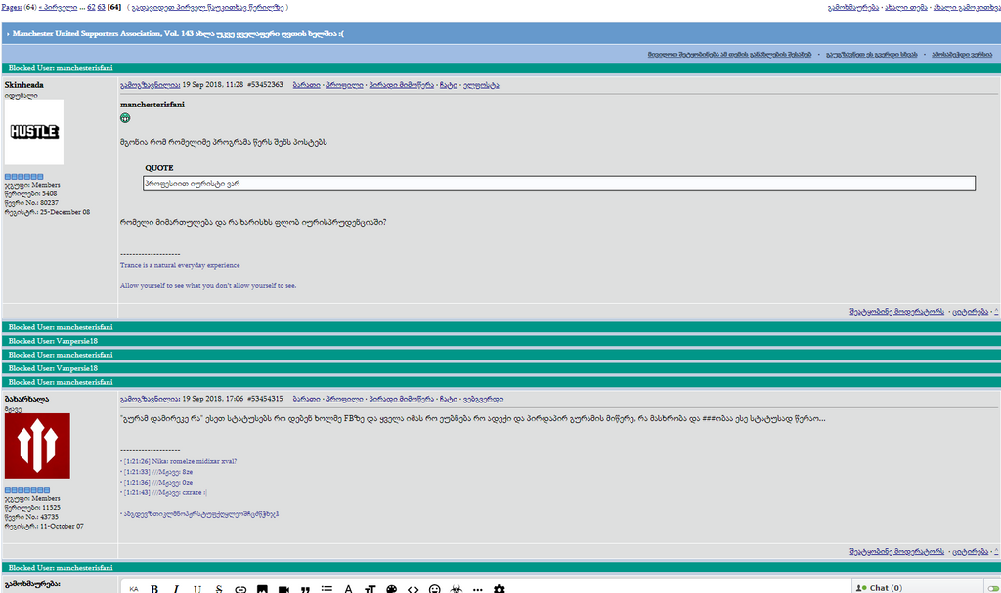Click the biohazard spoiler icon in the editor
The image size is (1001, 593).
click(x=457, y=588)
